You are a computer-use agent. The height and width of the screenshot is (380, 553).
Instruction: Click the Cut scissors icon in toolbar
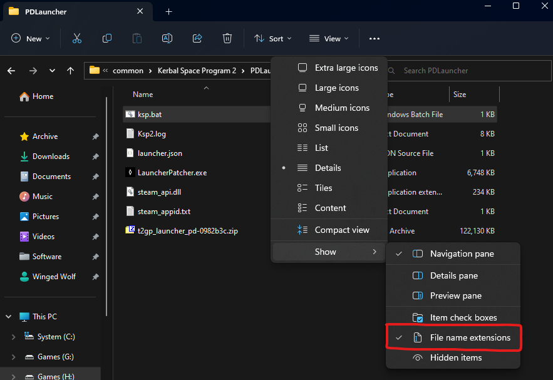(77, 38)
